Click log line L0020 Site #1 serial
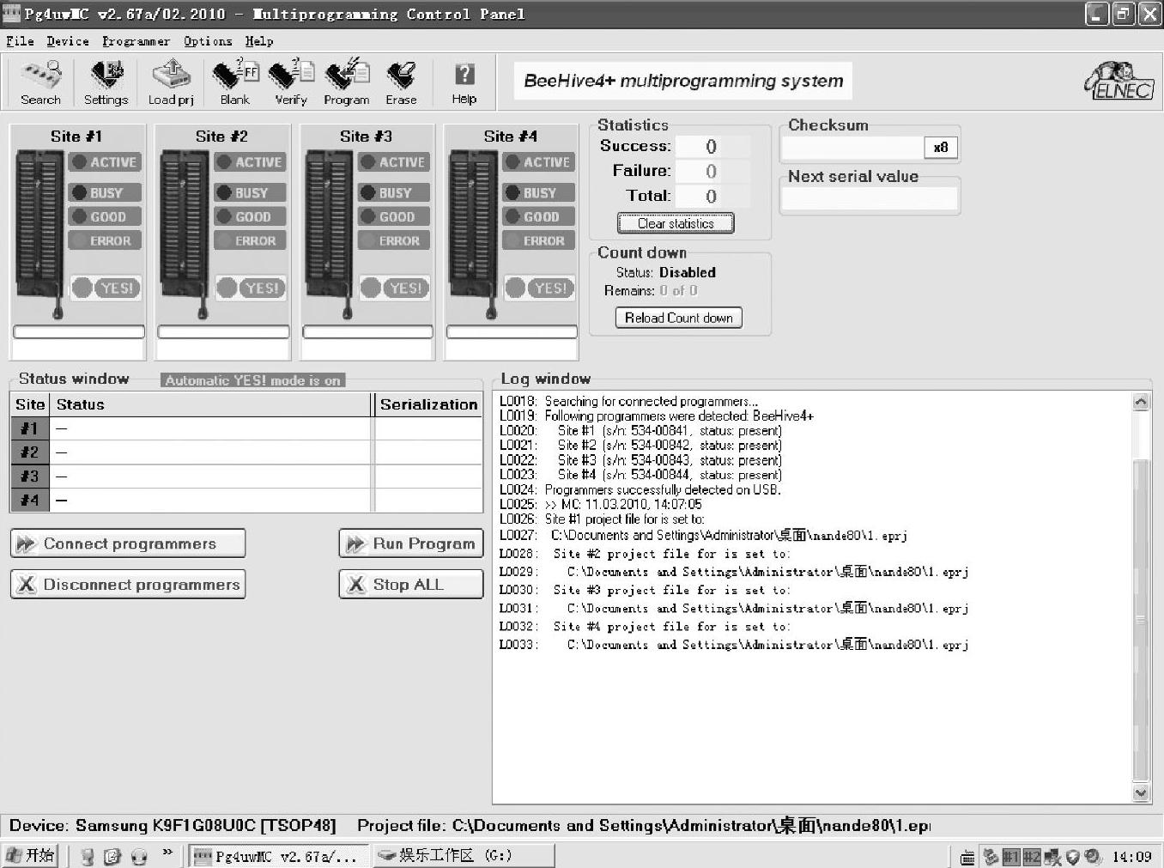Viewport: 1164px width, 868px height. 640,431
